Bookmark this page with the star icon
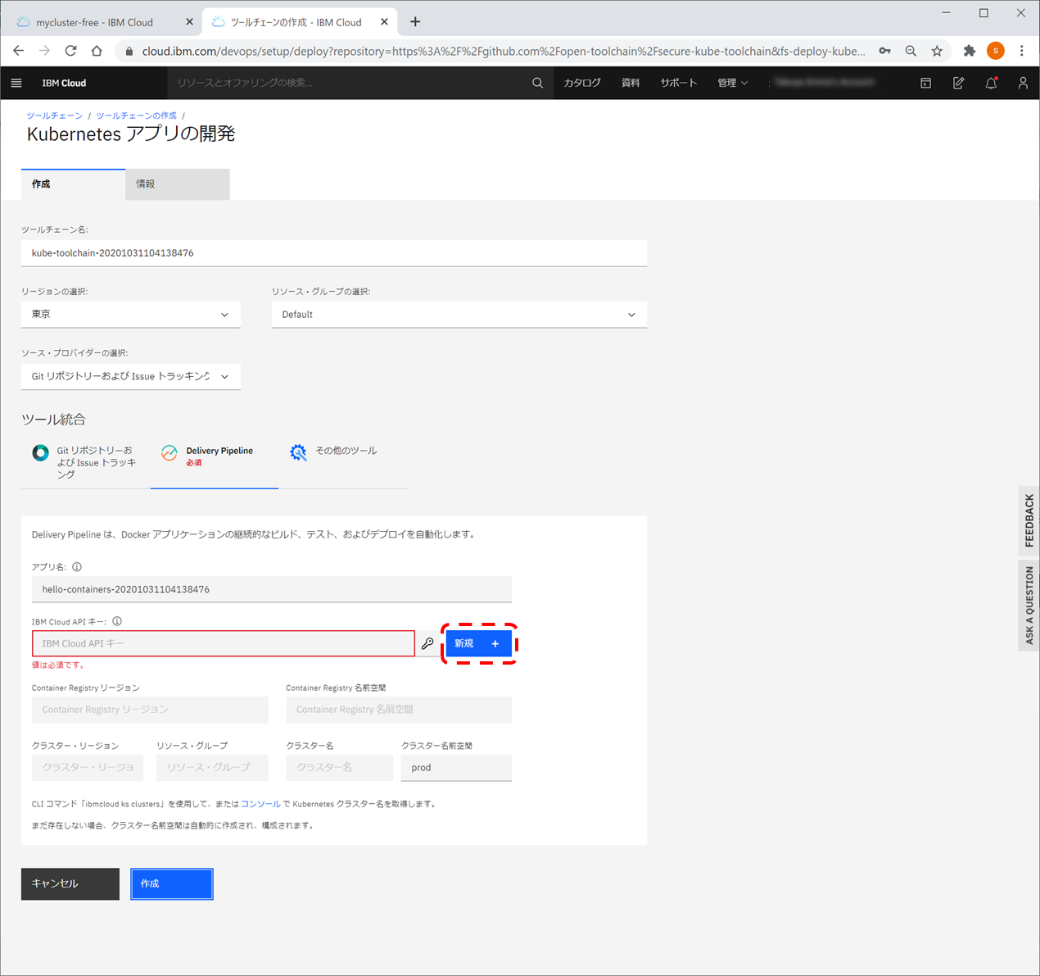Viewport: 1040px width, 976px height. point(937,51)
